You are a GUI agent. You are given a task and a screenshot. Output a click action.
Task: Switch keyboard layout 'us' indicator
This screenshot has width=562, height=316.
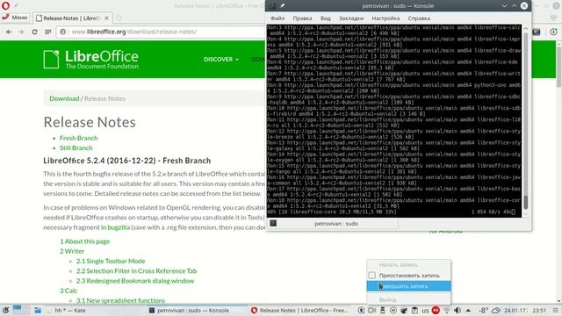[425, 310]
